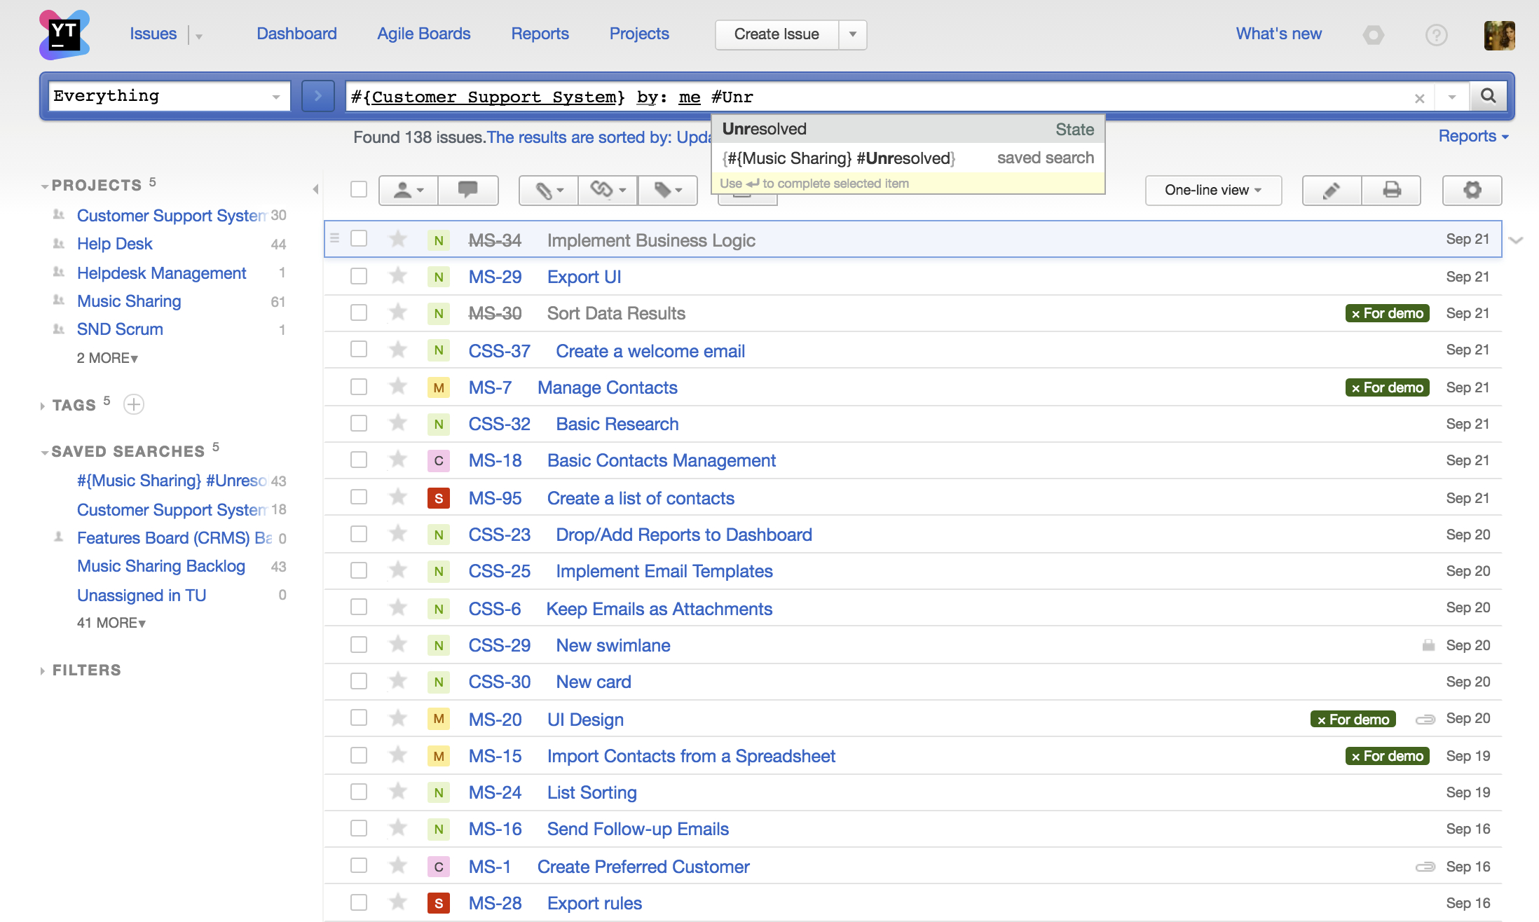Toggle the select-all issues checkbox
Image resolution: width=1539 pixels, height=922 pixels.
(359, 189)
